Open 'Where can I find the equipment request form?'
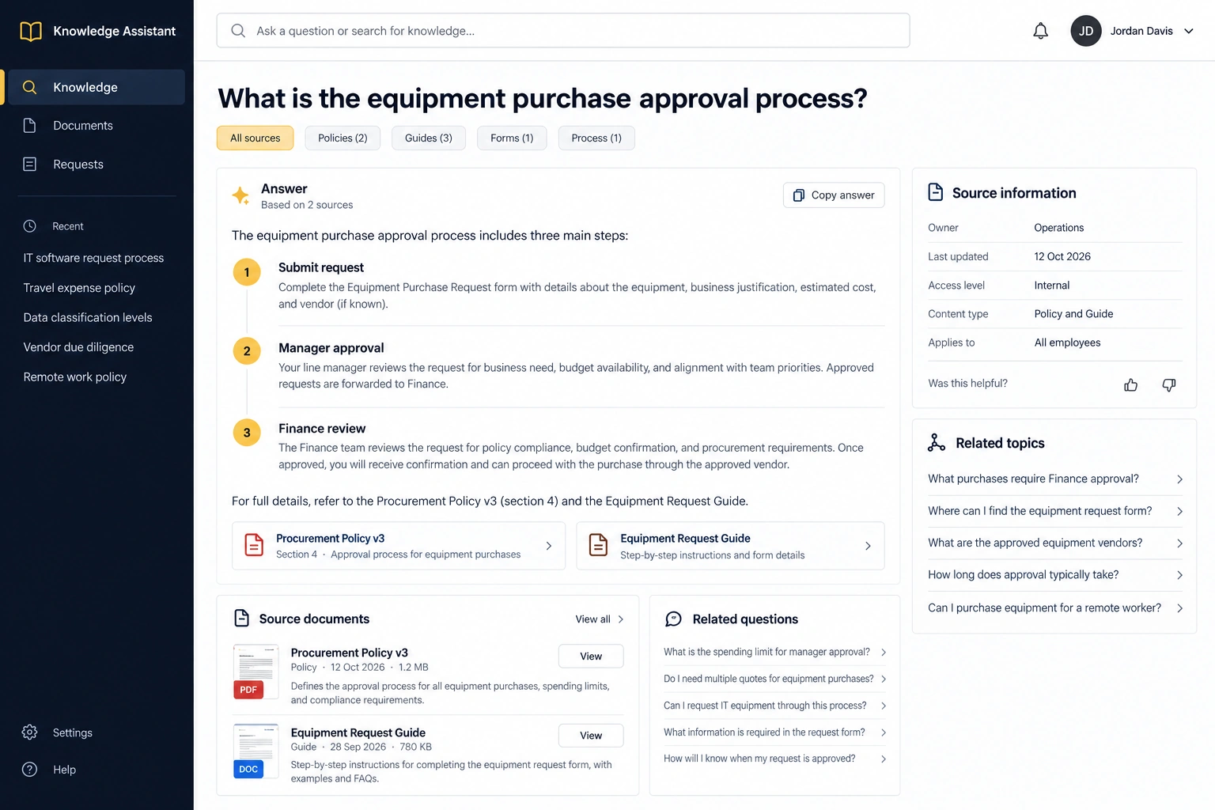Screen dimensions: 1215x810 pos(1055,511)
